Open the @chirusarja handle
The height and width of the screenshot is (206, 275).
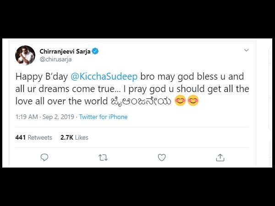(55, 60)
